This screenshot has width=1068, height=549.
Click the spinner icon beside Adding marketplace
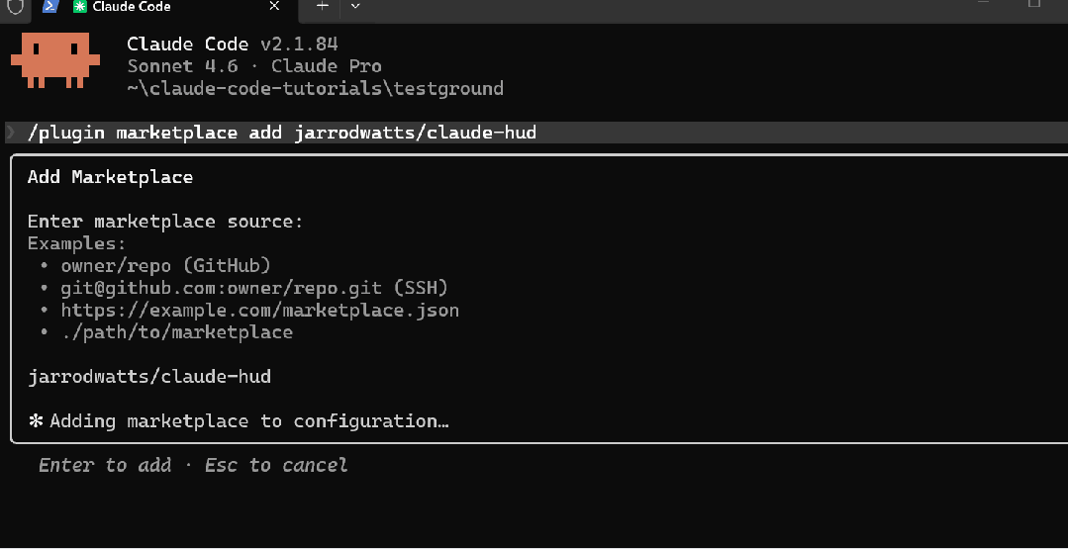[x=36, y=421]
